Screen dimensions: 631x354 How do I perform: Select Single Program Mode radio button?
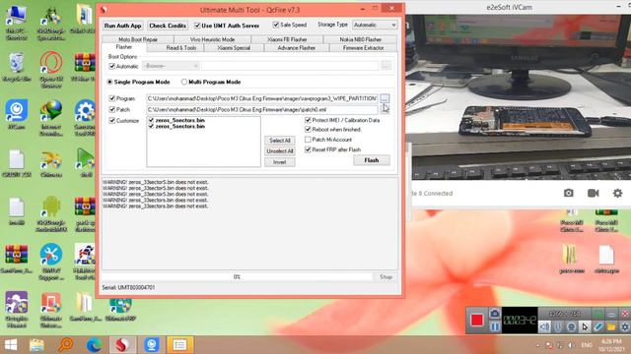(x=109, y=82)
